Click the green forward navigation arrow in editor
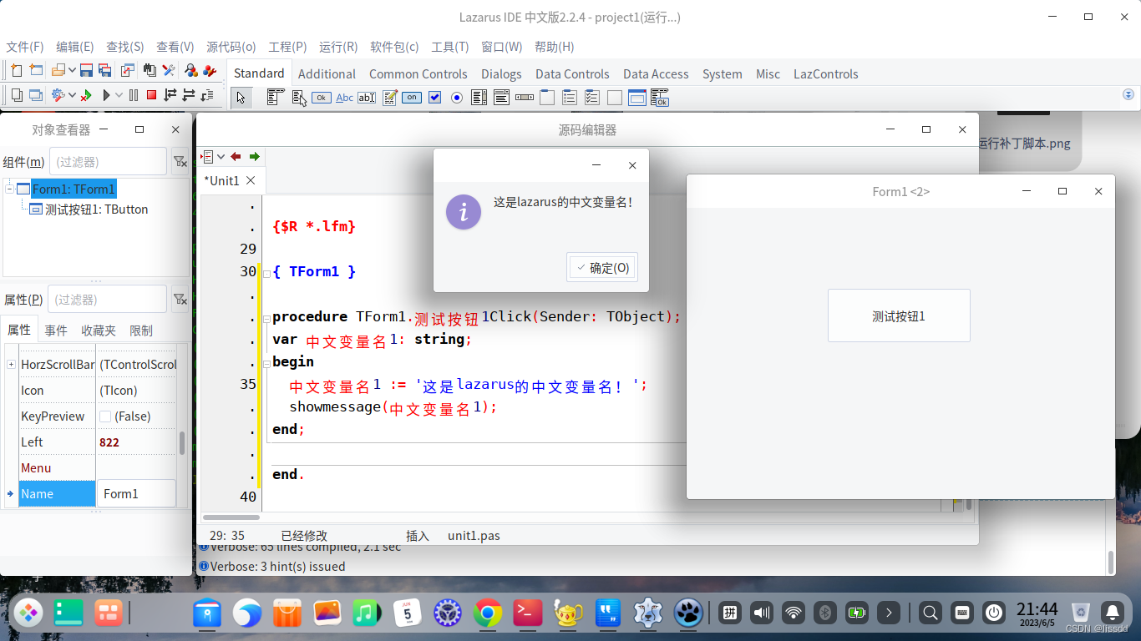 255,156
